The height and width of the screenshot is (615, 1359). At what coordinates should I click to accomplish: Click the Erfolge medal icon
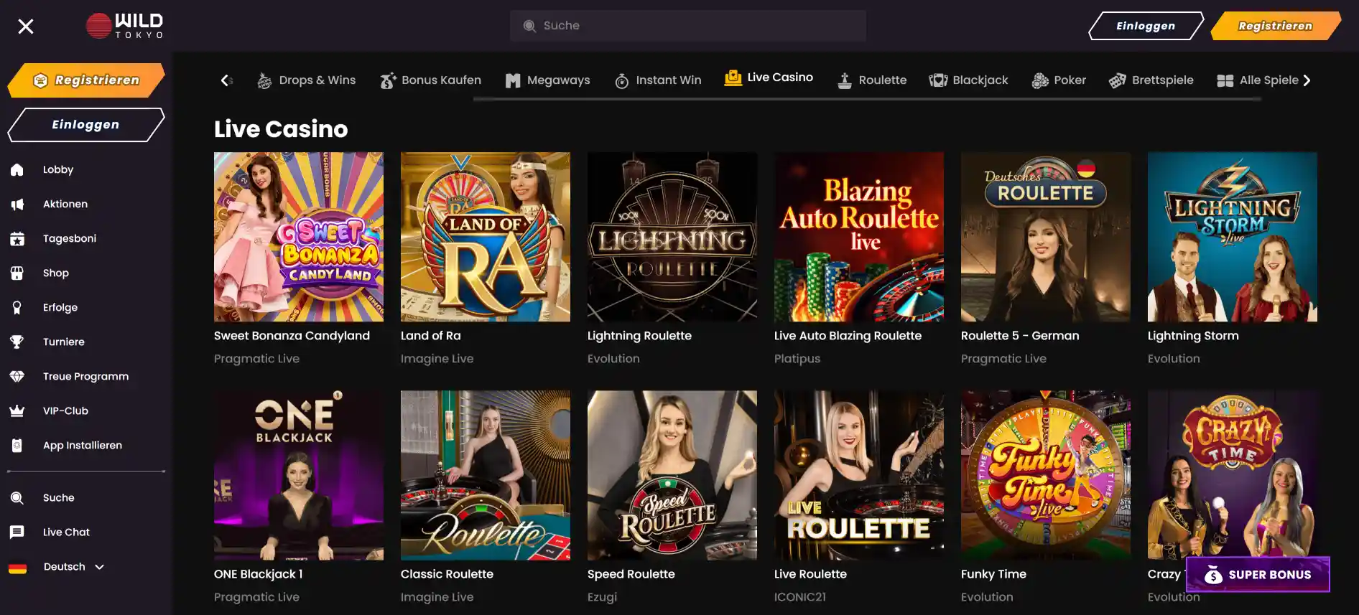(17, 308)
